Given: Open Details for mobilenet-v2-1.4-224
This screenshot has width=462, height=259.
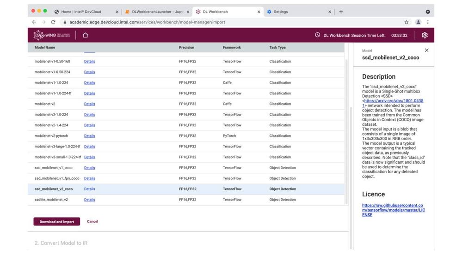Looking at the screenshot, I should 90,125.
